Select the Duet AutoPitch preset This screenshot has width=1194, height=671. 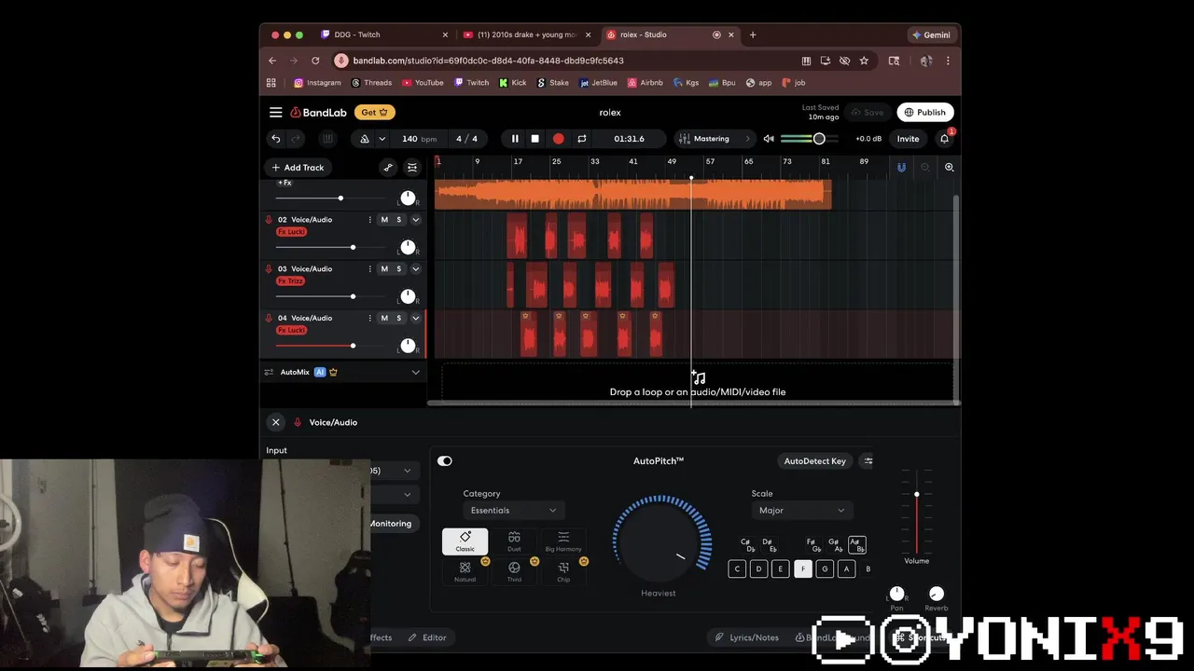(514, 541)
